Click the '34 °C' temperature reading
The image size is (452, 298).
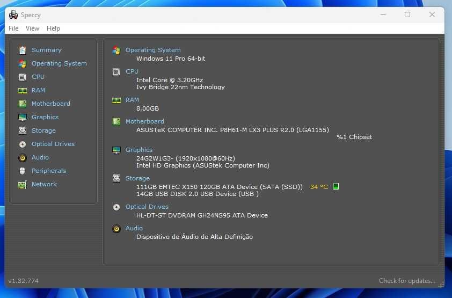[x=319, y=187]
